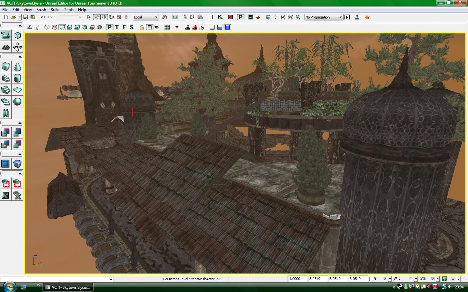The width and height of the screenshot is (468, 292).
Task: Open the Brush menu
Action: (x=41, y=9)
